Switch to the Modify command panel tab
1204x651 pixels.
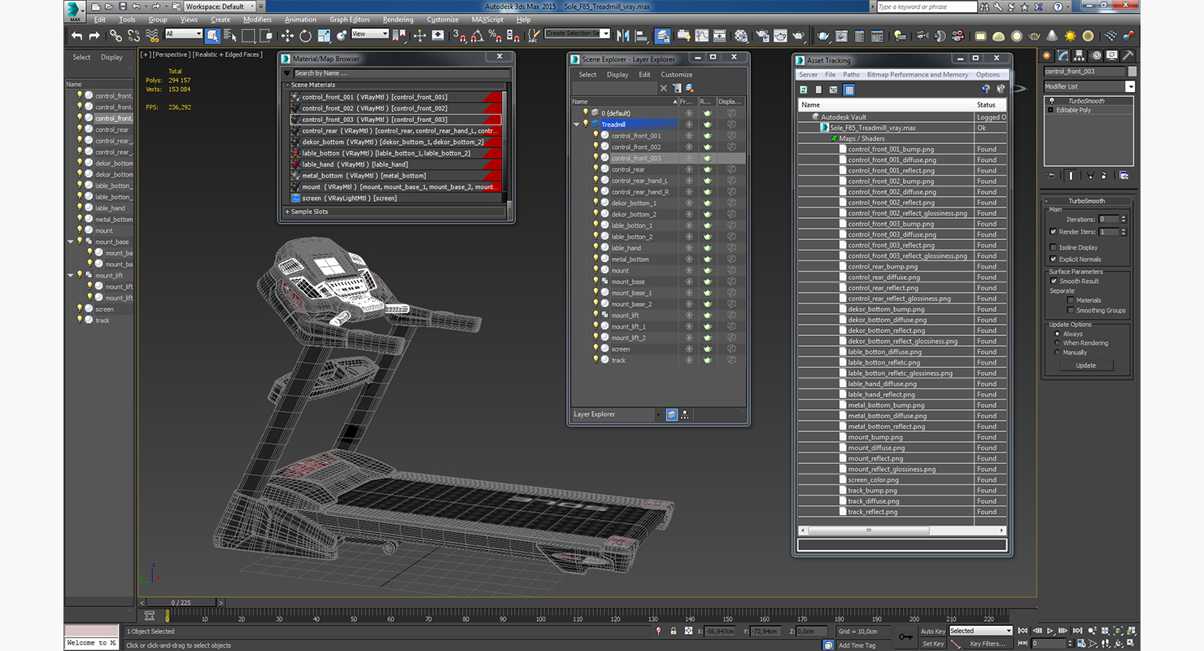1063,56
